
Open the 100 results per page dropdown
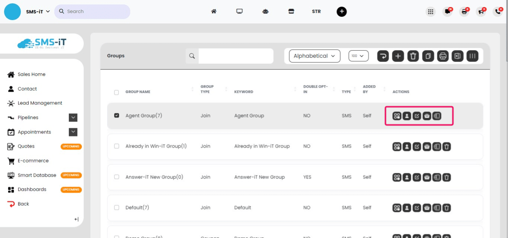pos(358,56)
